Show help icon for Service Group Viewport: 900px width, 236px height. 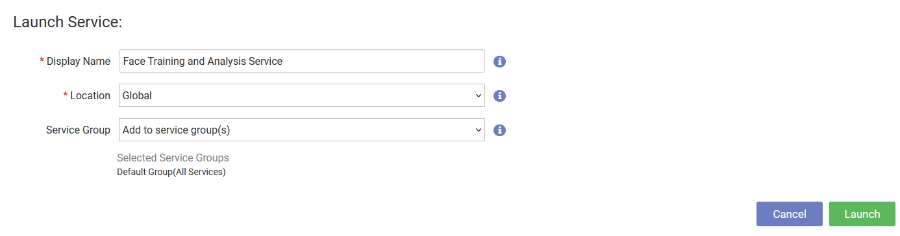click(x=499, y=130)
